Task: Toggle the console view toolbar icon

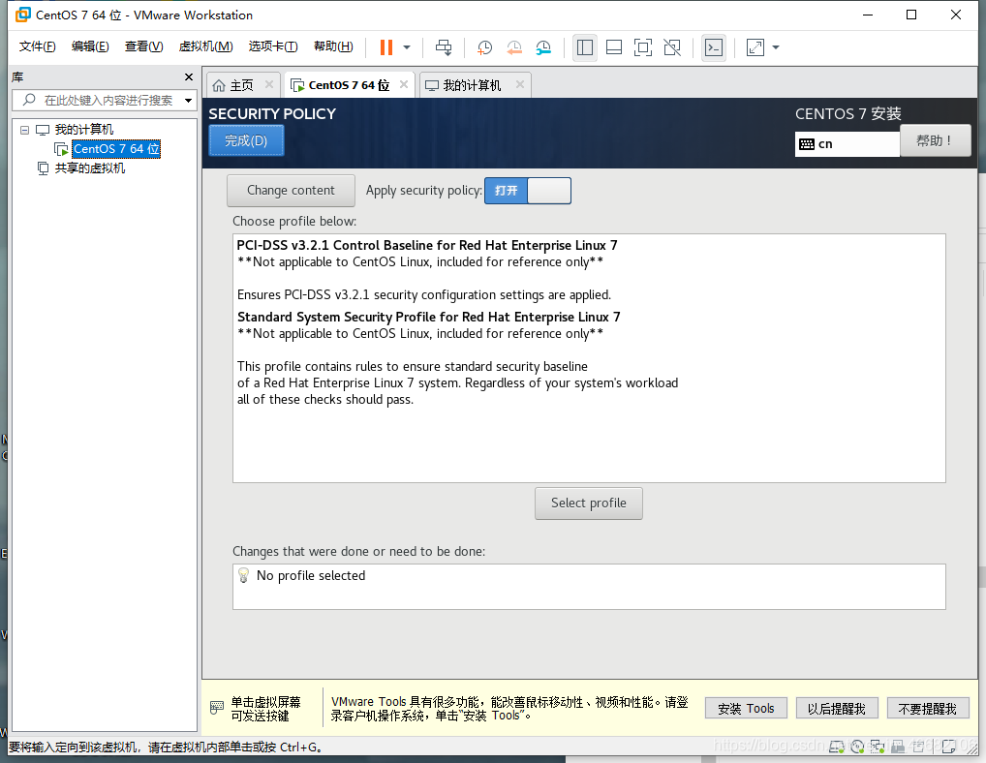Action: [x=714, y=47]
